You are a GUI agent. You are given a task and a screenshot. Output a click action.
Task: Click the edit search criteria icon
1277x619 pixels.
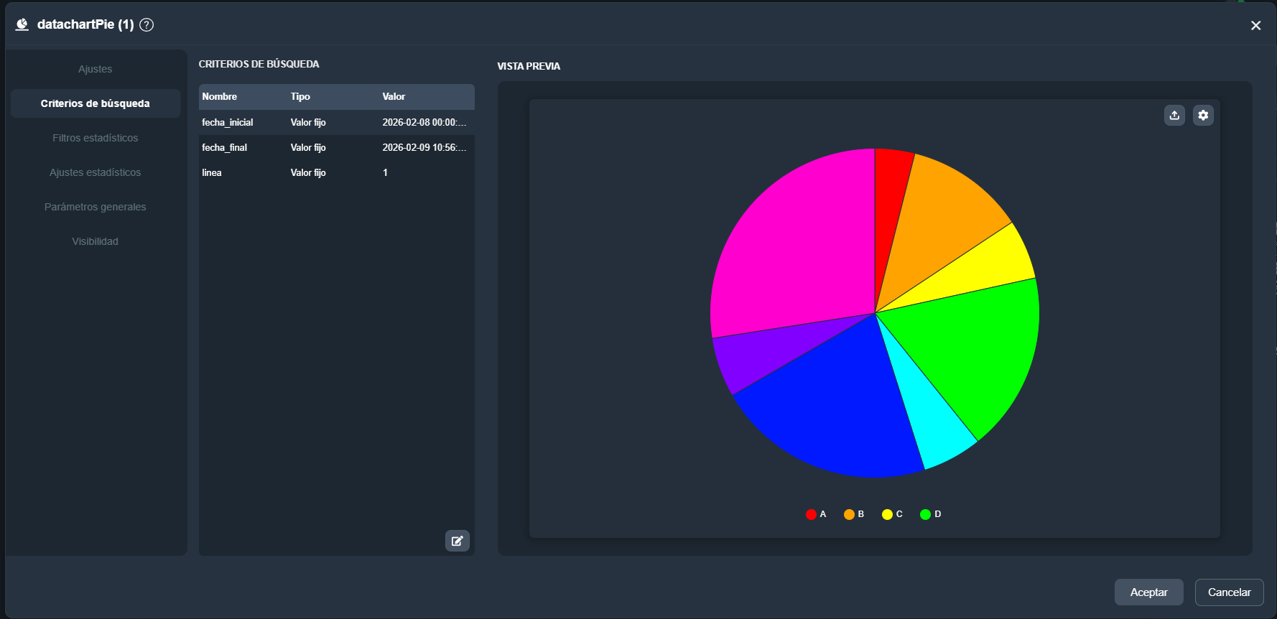457,541
